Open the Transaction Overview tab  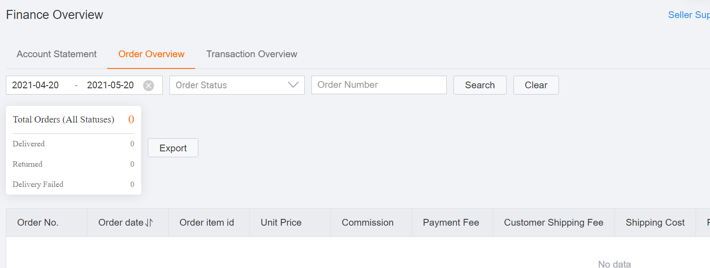[x=252, y=54]
